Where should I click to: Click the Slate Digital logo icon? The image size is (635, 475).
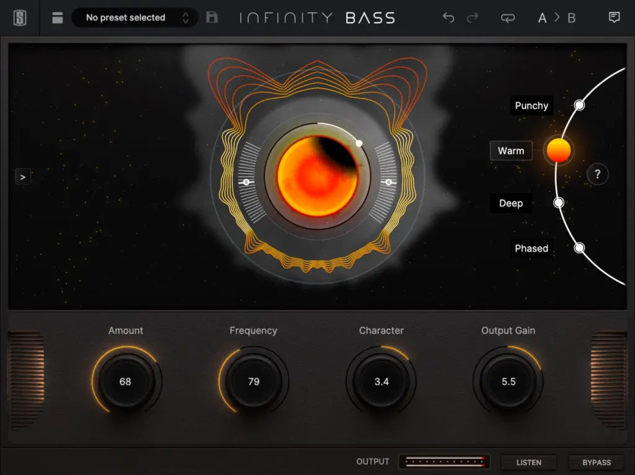click(20, 17)
